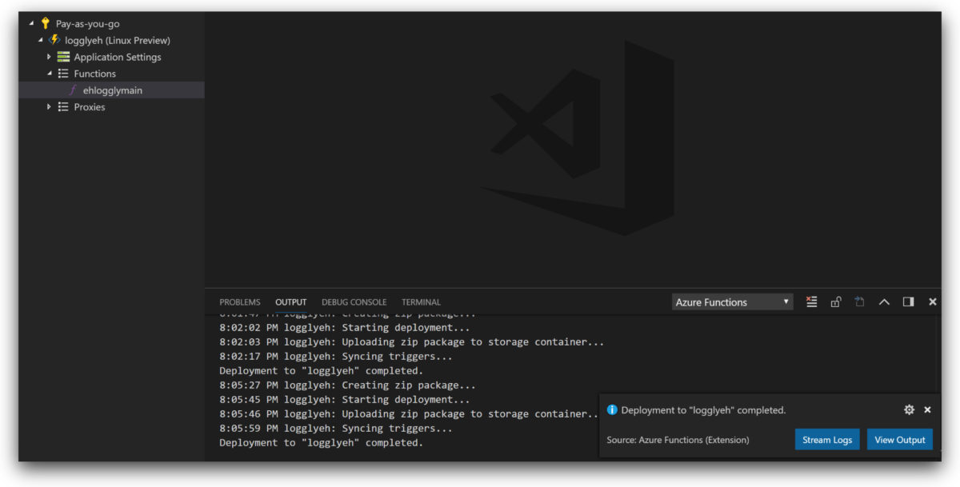Open settings gear on the deployment notification
Image resolution: width=960 pixels, height=487 pixels.
point(909,409)
